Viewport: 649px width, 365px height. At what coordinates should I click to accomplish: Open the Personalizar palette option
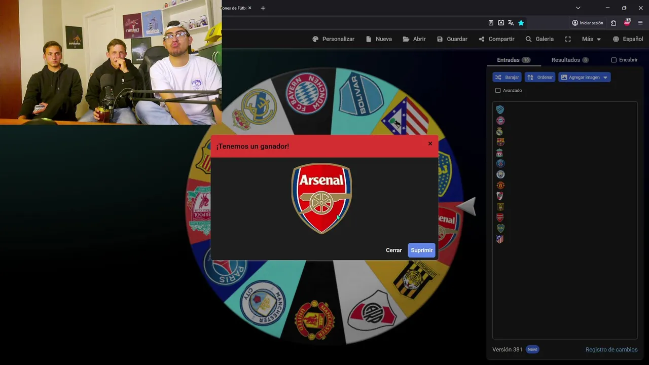333,39
